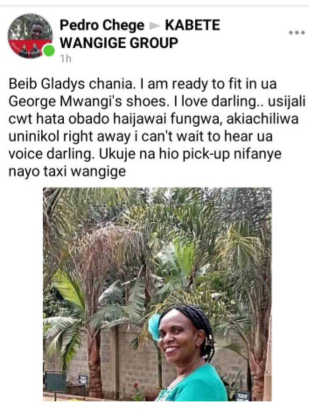Open the 1h post timestamp

pyautogui.click(x=66, y=59)
